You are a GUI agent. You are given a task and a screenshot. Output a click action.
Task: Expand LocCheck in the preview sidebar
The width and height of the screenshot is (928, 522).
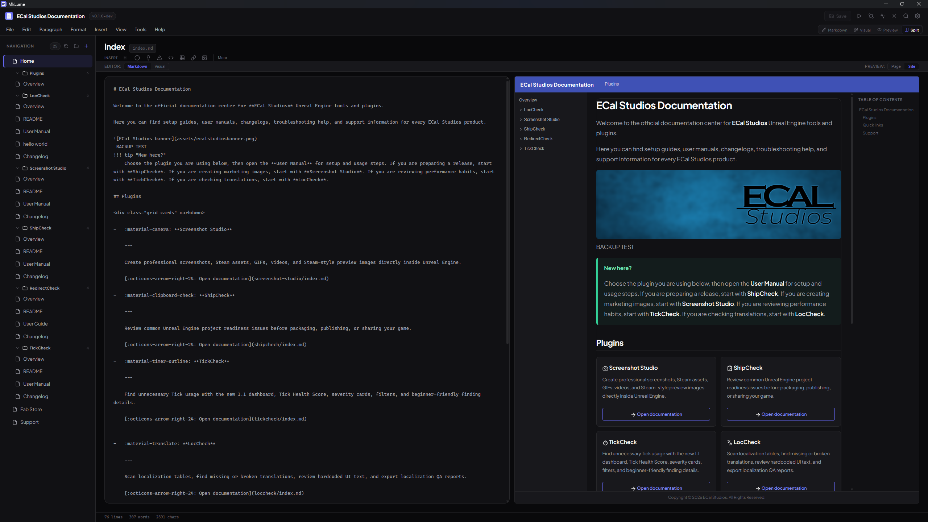tap(521, 110)
